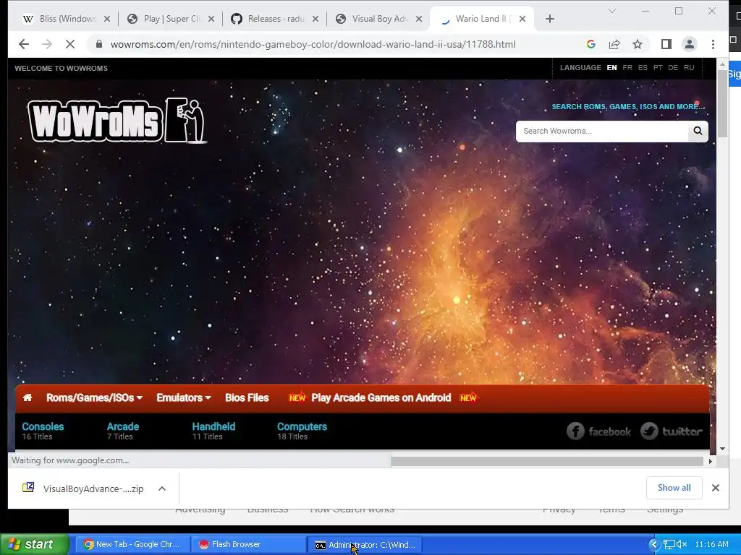The width and height of the screenshot is (741, 555).
Task: Switch site language to DE
Action: point(673,67)
